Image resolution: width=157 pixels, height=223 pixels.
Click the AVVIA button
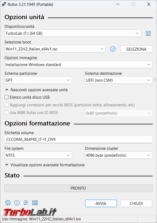101,203
